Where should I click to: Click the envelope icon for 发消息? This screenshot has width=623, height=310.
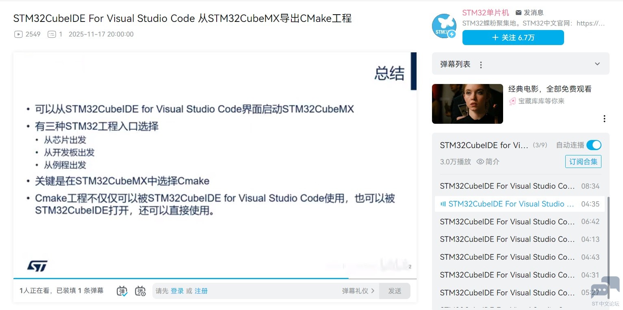click(519, 13)
